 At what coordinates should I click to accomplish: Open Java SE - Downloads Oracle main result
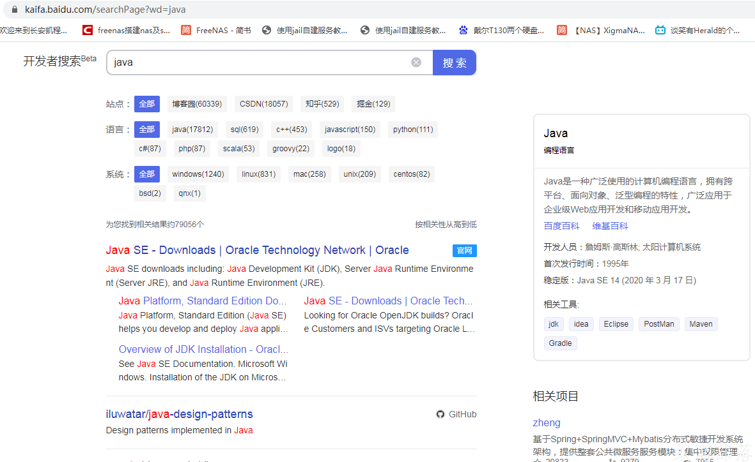pyautogui.click(x=257, y=250)
